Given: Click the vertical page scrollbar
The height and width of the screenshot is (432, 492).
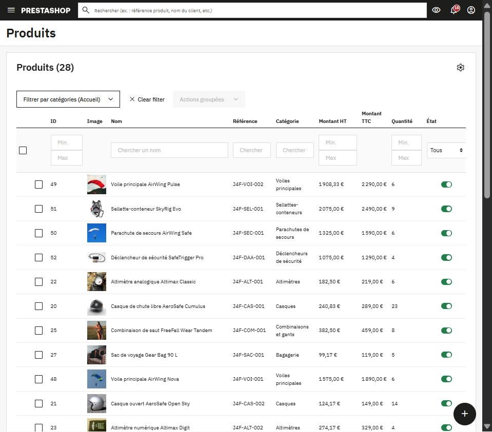Looking at the screenshot, I should (487, 105).
